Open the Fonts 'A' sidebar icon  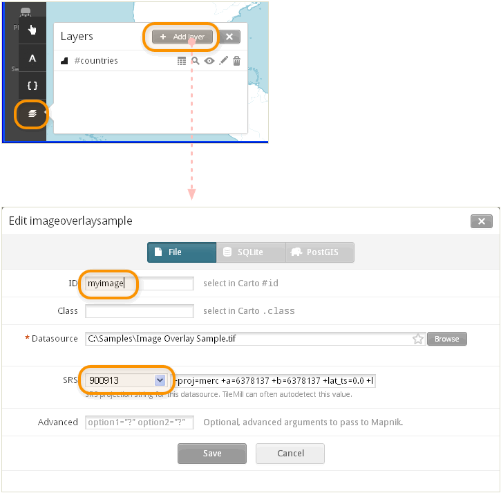[32, 58]
